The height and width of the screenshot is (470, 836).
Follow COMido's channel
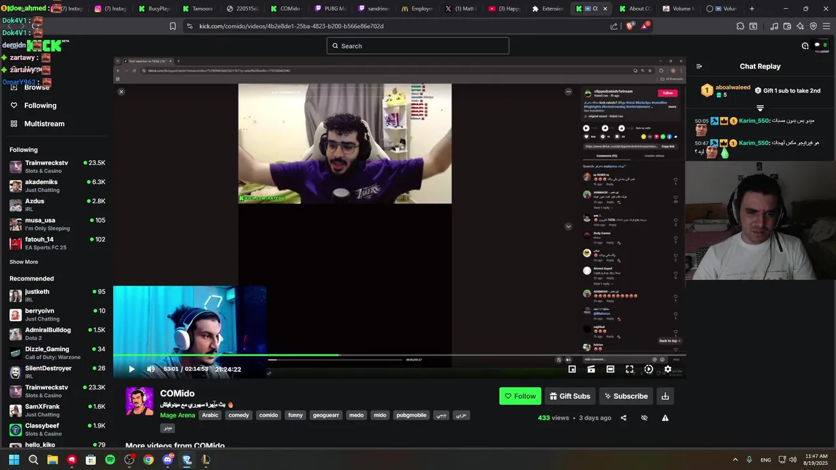520,396
